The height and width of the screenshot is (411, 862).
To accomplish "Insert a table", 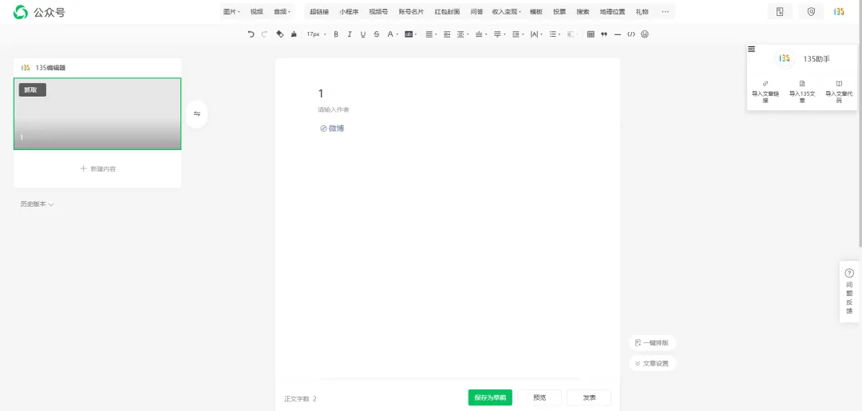I will [x=591, y=34].
